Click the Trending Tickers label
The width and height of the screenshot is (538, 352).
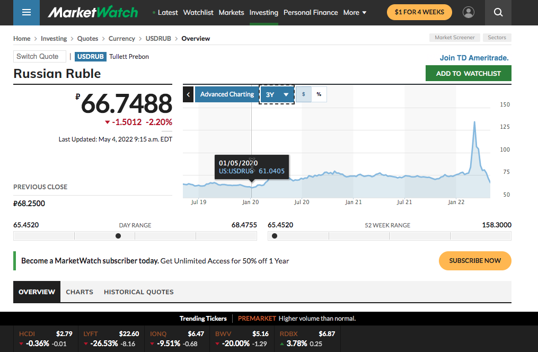point(203,319)
